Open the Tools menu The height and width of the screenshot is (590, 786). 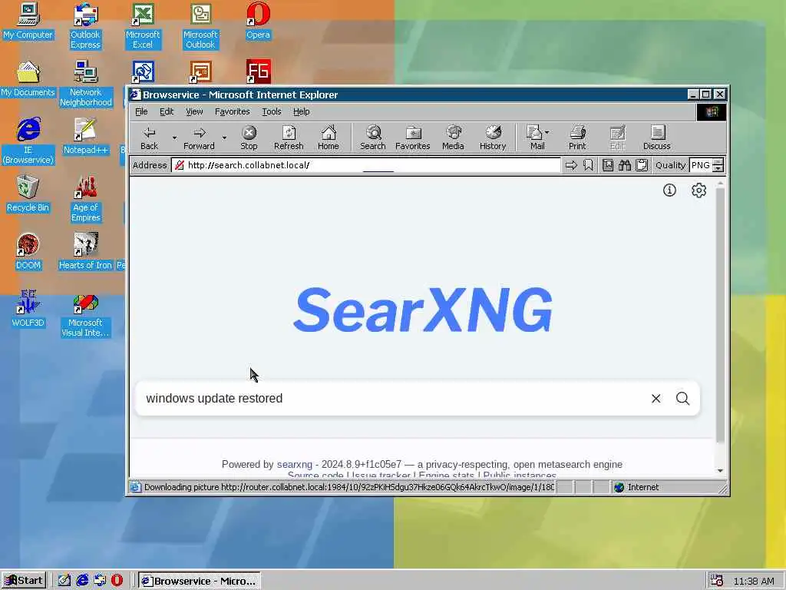(271, 111)
